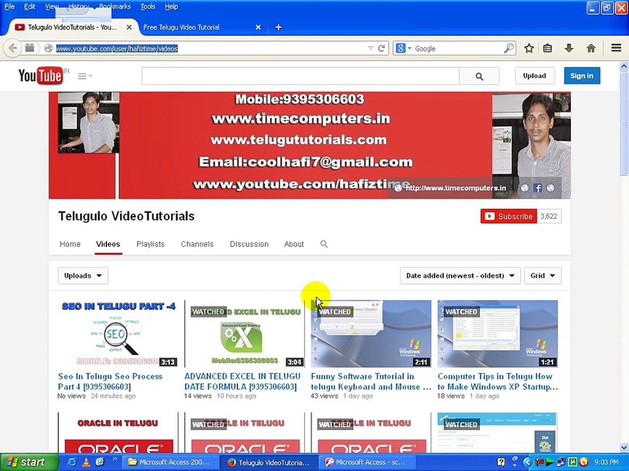Open Funny Software Tutorial video title
Image resolution: width=629 pixels, height=471 pixels.
point(371,382)
